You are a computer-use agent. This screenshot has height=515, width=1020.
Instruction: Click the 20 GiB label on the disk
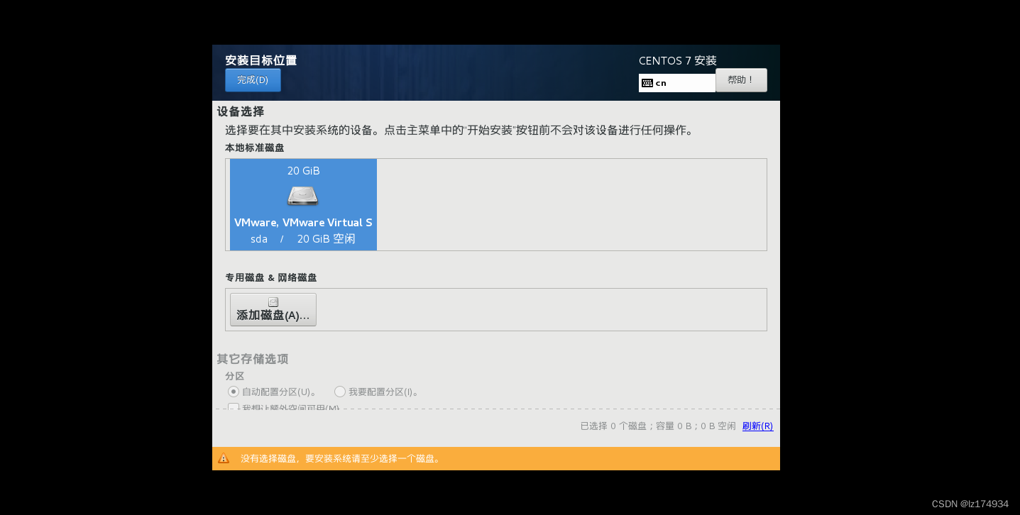click(303, 170)
